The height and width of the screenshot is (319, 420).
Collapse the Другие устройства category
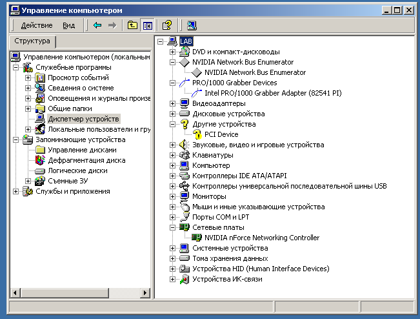click(x=172, y=124)
